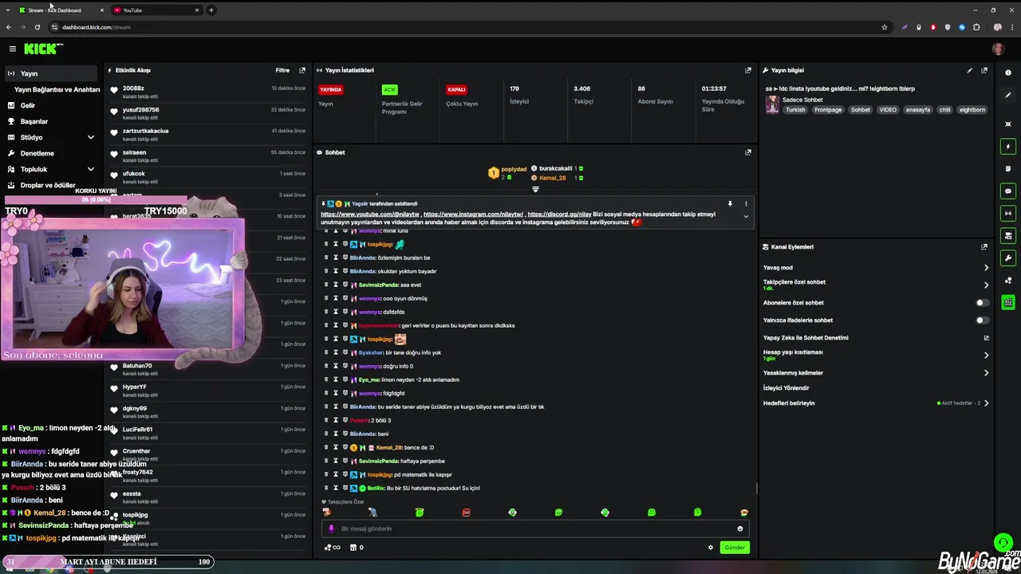This screenshot has height=574, width=1021.
Task: Open Yavaş mod options
Action: click(x=986, y=268)
